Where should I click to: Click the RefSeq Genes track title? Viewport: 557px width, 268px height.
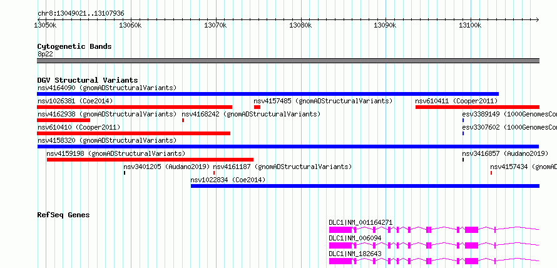point(63,215)
